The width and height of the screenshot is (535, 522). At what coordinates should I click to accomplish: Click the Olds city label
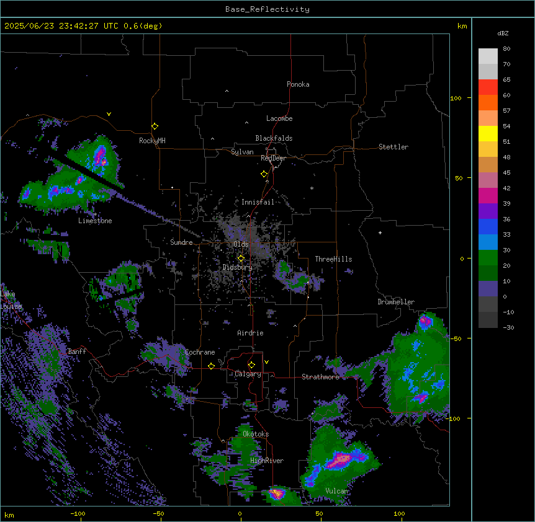241,244
